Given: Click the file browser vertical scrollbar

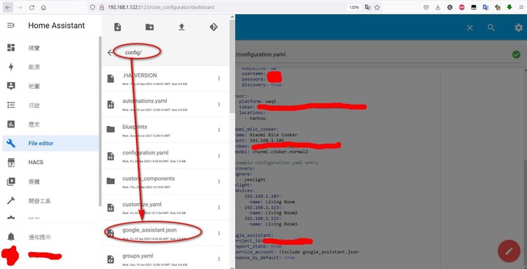Looking at the screenshot, I should tap(232, 67).
